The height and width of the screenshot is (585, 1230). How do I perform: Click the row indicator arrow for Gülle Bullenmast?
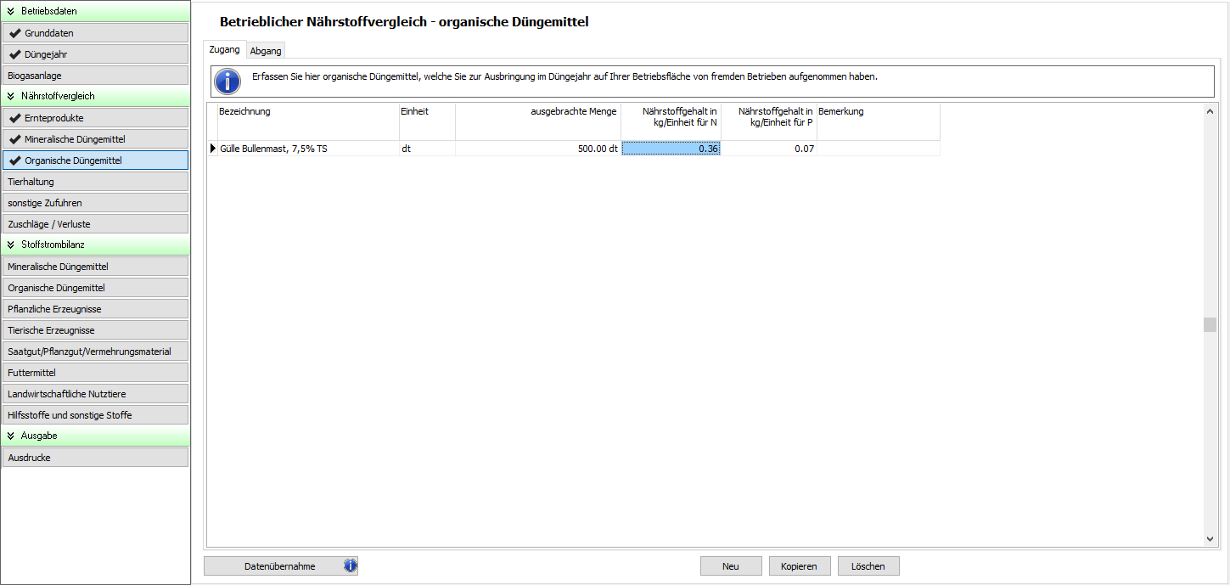click(212, 149)
